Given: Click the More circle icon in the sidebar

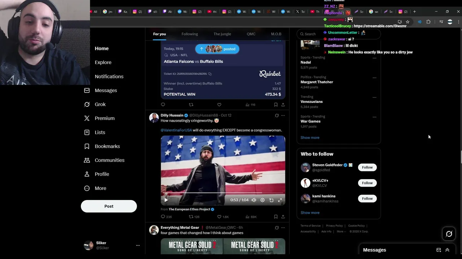Looking at the screenshot, I should point(87,188).
